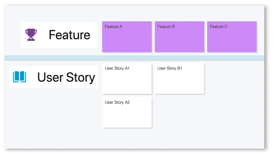Click the 'Feature B' title text
Screen dimensions: 274x159
pyautogui.click(x=166, y=27)
